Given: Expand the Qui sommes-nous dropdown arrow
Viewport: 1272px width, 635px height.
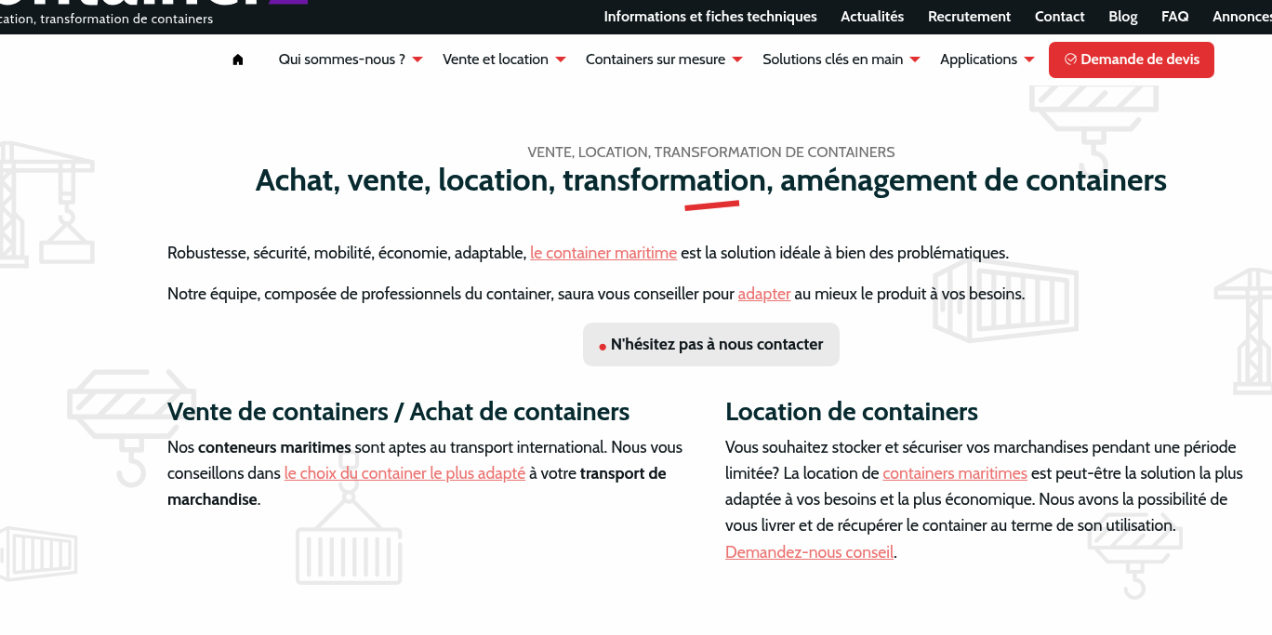Looking at the screenshot, I should click(x=417, y=60).
